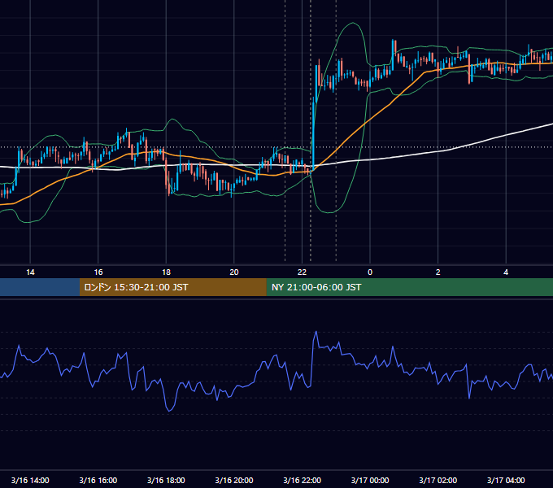Image resolution: width=553 pixels, height=488 pixels.
Task: Click the 3/16 22:00 label on the lower axis
Action: point(303,480)
